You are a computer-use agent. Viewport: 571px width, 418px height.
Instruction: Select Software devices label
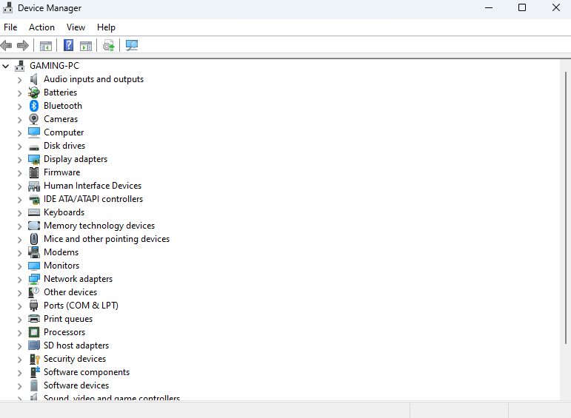tap(76, 385)
